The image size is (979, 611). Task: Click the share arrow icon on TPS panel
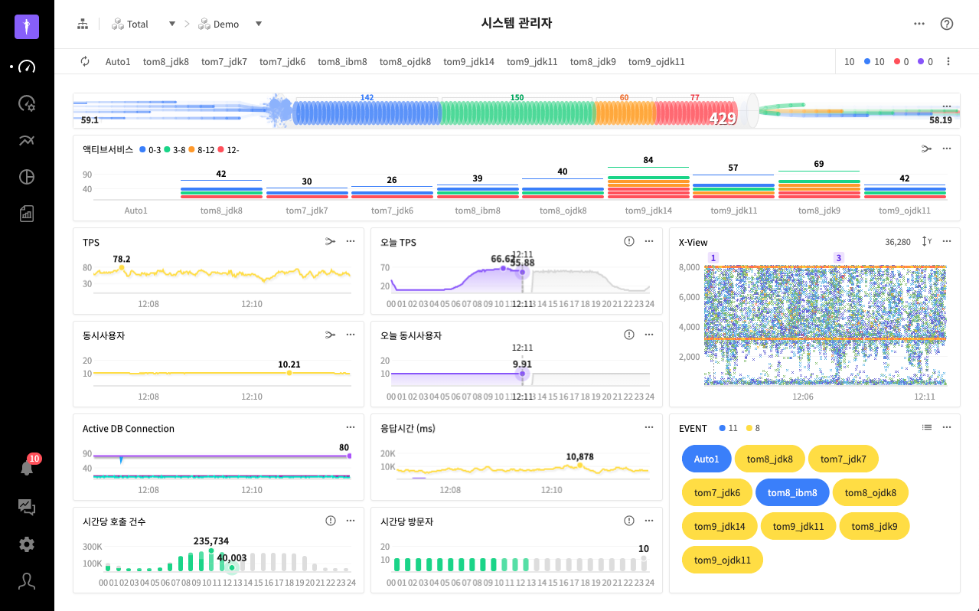[x=330, y=241]
